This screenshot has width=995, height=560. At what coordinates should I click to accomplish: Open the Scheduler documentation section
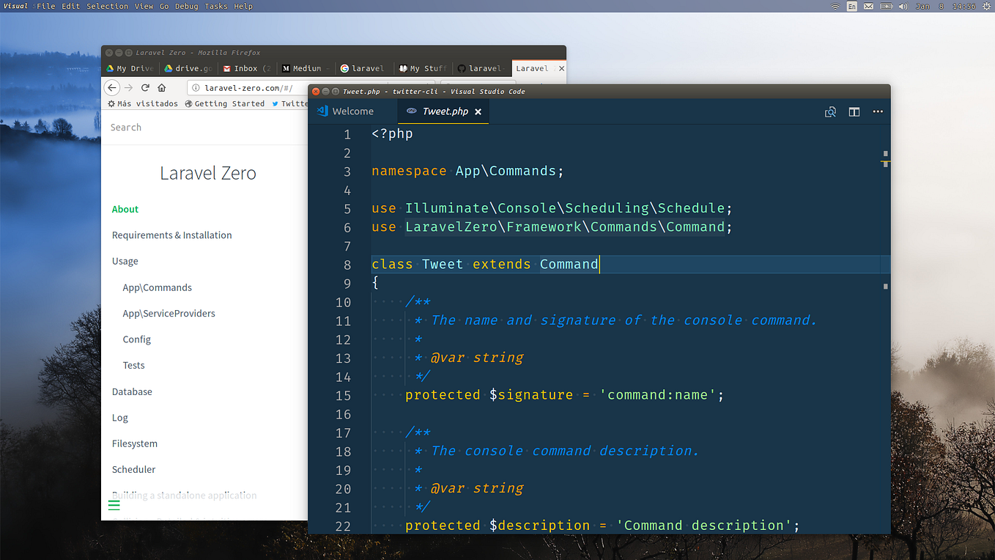coord(133,469)
